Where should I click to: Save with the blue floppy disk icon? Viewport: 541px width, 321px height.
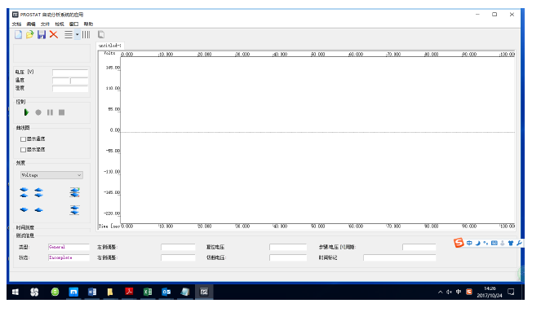pos(42,34)
